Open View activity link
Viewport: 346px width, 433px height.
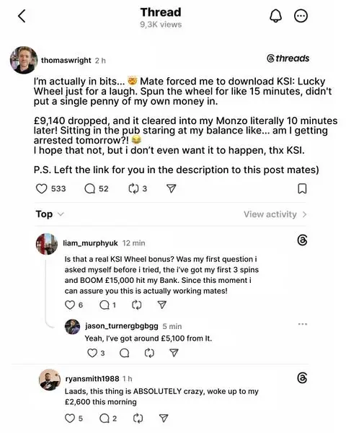pyautogui.click(x=275, y=214)
